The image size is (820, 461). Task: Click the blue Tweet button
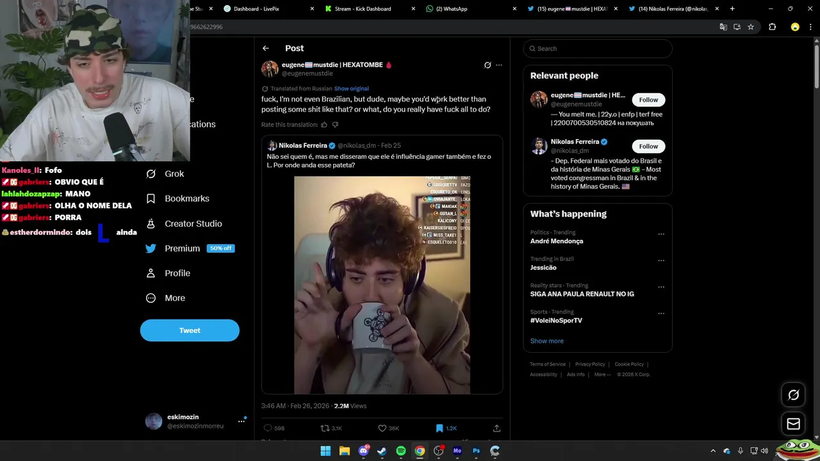[x=190, y=330]
